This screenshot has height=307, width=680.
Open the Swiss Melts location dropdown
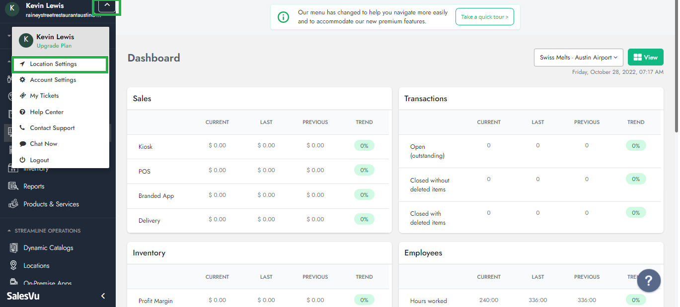pyautogui.click(x=578, y=58)
